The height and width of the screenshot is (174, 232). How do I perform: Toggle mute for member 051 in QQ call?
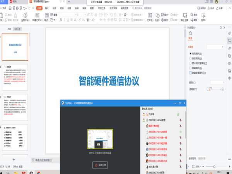pyautogui.click(x=180, y=167)
